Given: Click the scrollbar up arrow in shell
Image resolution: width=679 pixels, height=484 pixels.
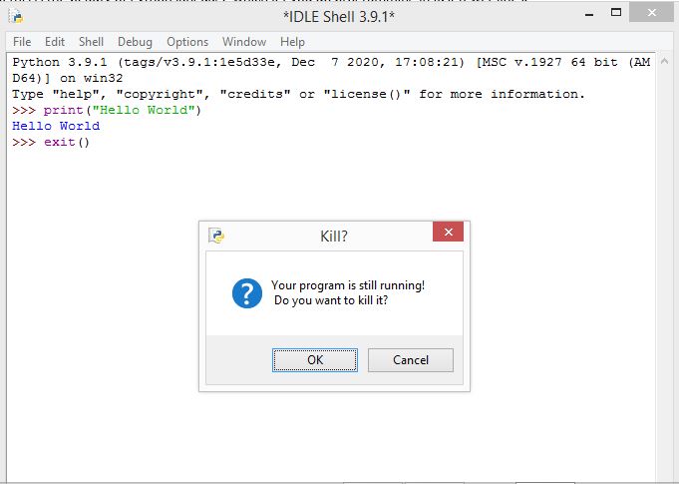Looking at the screenshot, I should coord(664,62).
